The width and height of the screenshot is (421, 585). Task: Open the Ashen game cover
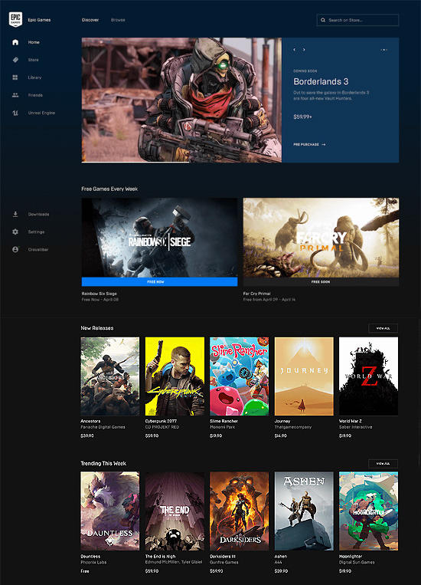(304, 511)
